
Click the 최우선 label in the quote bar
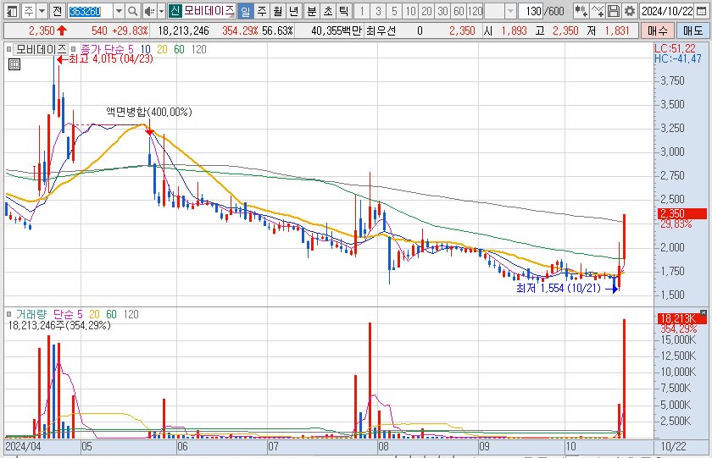click(x=381, y=30)
